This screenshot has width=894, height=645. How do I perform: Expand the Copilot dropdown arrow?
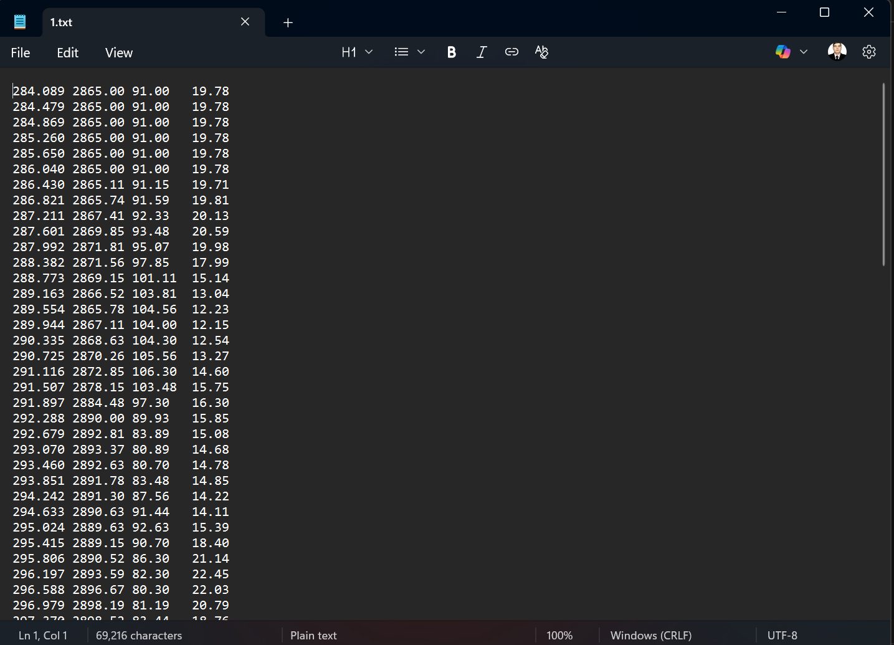coord(804,52)
